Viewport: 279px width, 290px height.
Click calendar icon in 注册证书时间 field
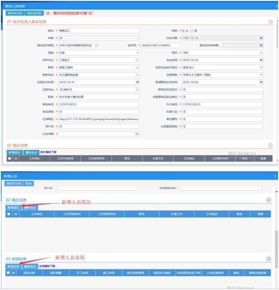137,82
